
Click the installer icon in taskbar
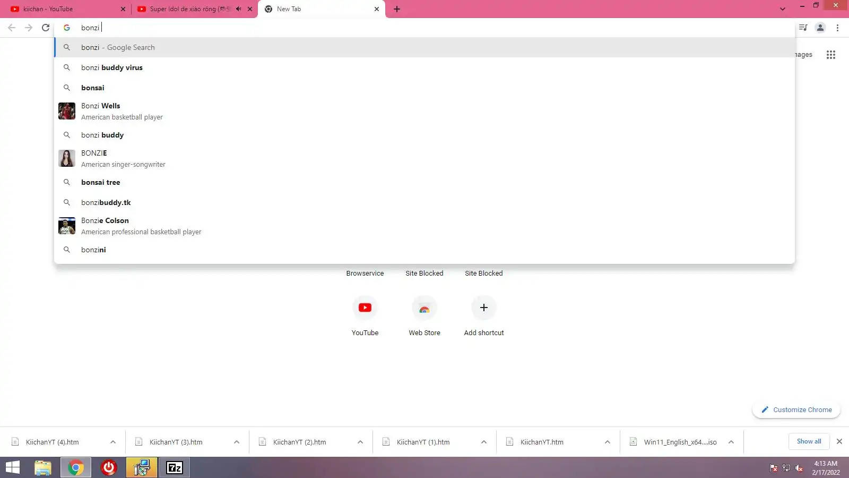point(142,467)
